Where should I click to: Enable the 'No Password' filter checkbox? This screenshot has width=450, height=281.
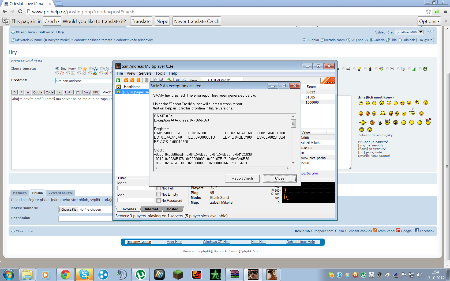point(159,200)
